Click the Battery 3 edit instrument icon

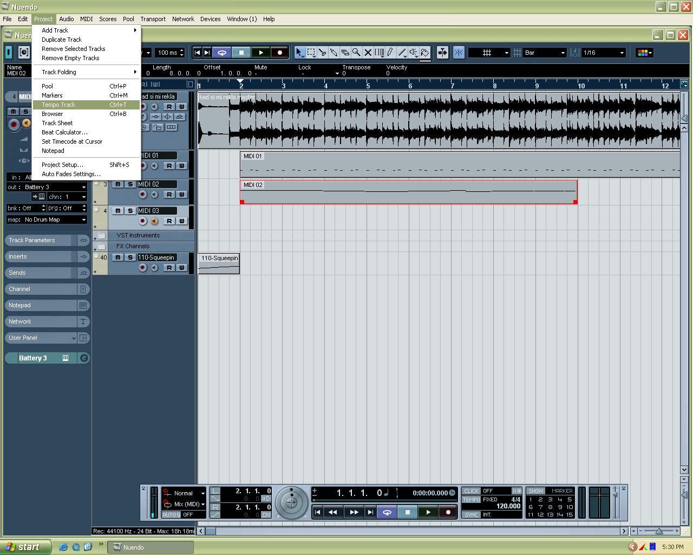[x=84, y=358]
